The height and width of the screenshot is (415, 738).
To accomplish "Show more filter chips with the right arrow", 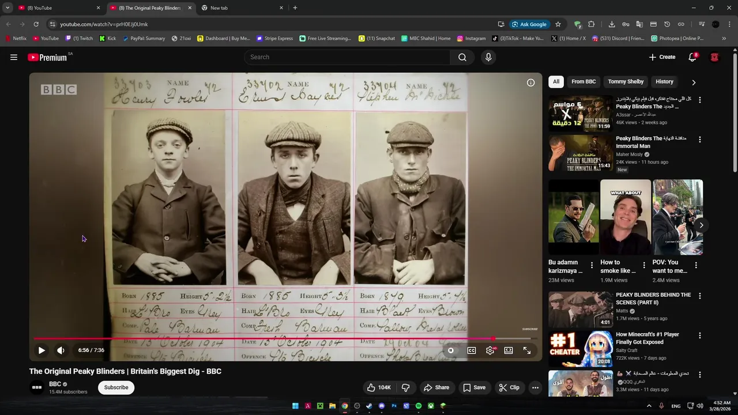I will coord(694,82).
